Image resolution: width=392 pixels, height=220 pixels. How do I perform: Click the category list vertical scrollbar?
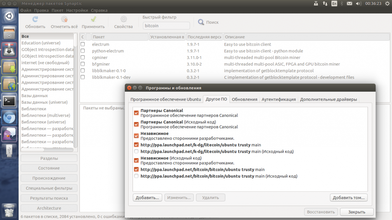pos(76,91)
